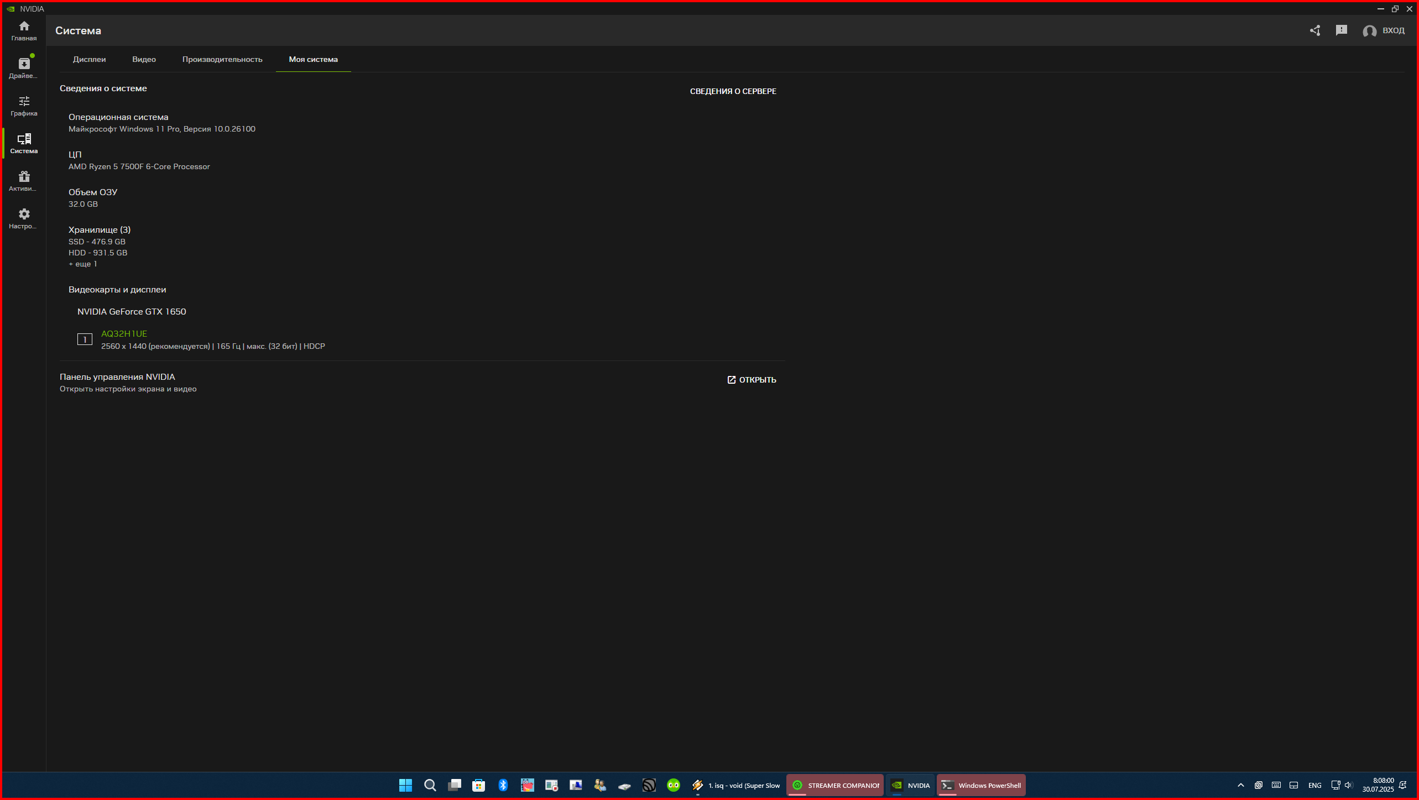The image size is (1419, 800).
Task: Show hidden system tray icons chevron
Action: tap(1241, 785)
